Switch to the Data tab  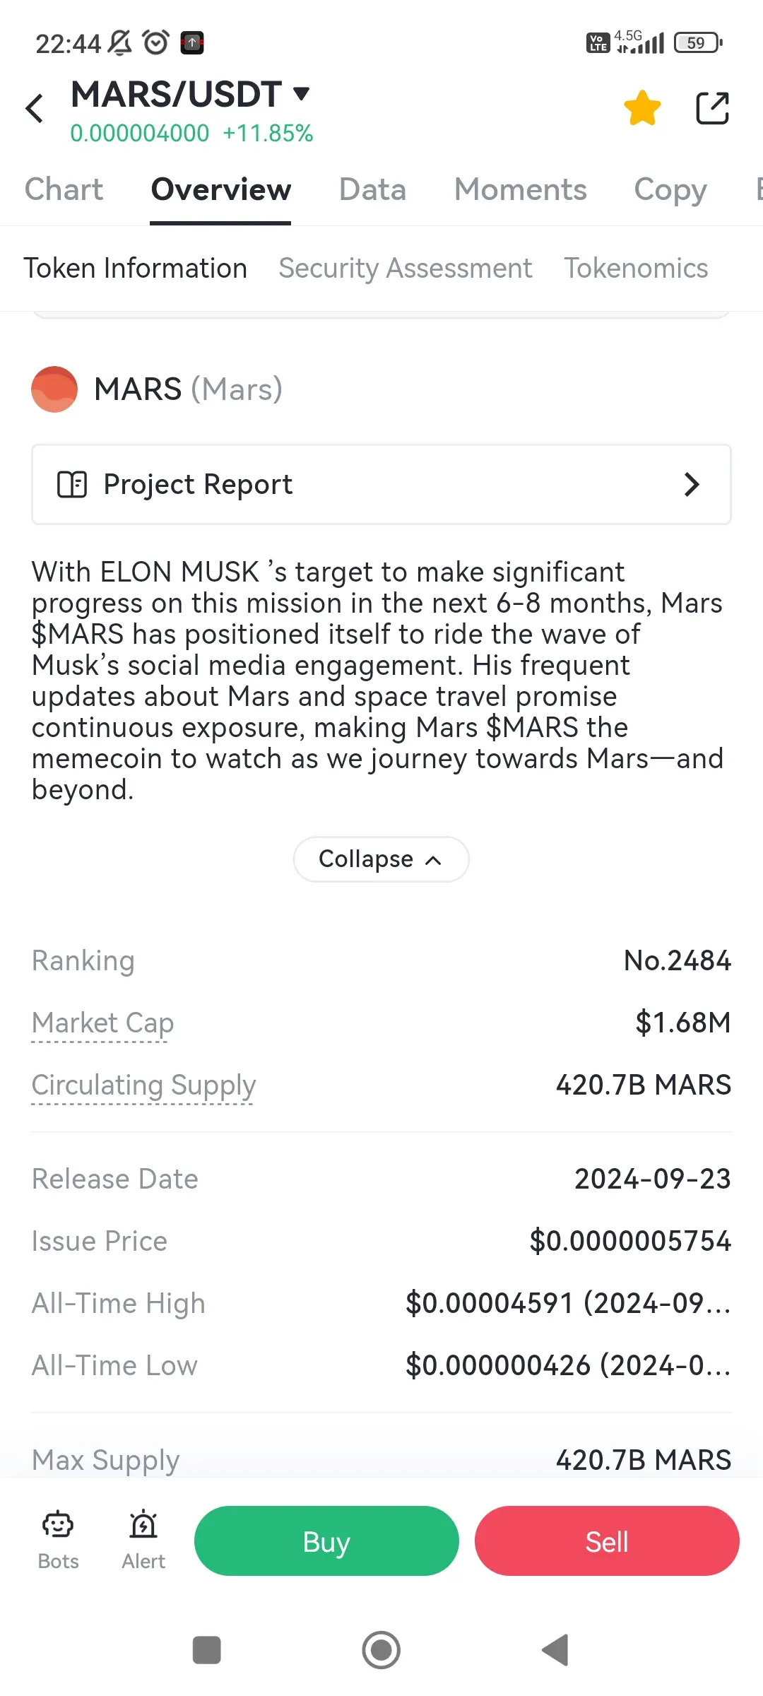(372, 189)
